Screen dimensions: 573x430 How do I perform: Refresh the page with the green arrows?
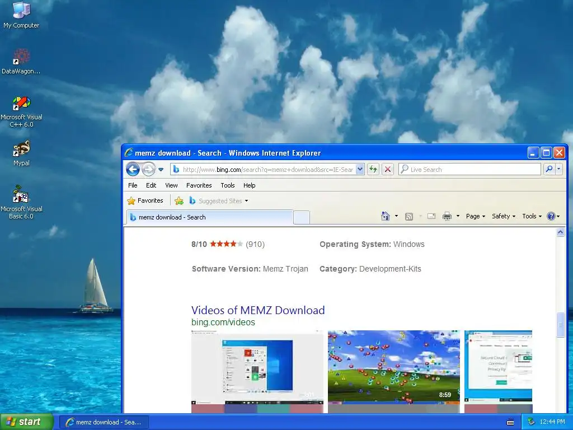[x=373, y=169]
